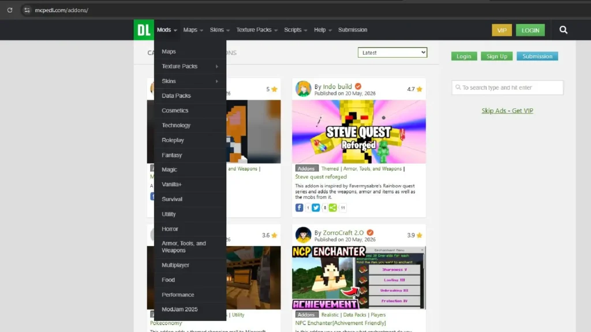Open NPC Enchanter[Achivement Friendly] title link
Screen dimensions: 591x332
341,323
